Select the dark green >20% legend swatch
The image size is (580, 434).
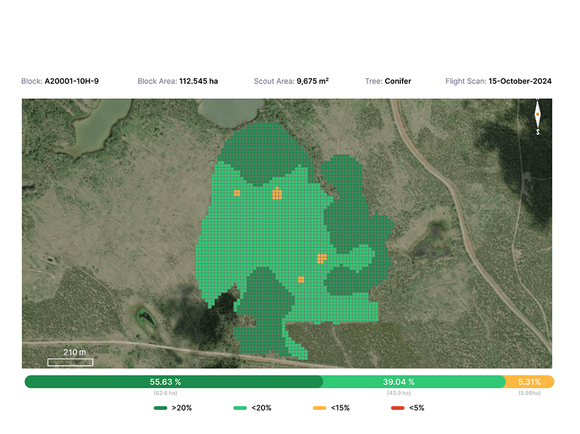(x=161, y=408)
